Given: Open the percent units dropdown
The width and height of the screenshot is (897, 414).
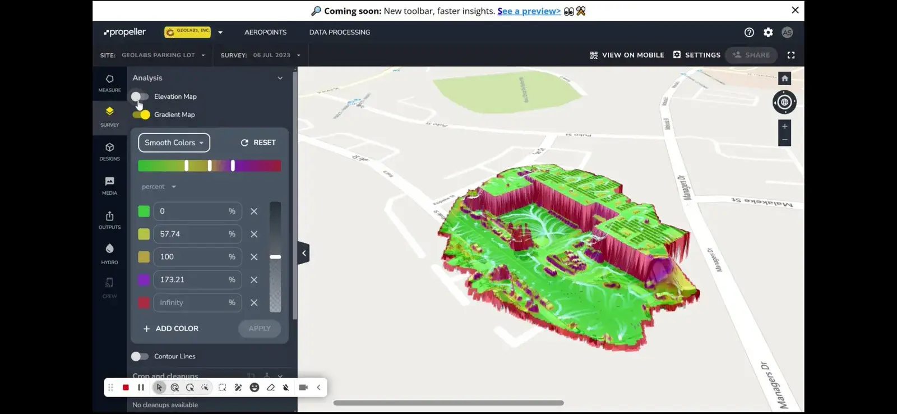Looking at the screenshot, I should (159, 187).
